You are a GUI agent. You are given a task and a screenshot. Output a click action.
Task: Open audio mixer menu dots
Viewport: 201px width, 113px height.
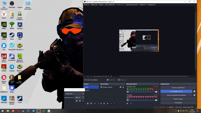pyautogui.click(x=131, y=104)
